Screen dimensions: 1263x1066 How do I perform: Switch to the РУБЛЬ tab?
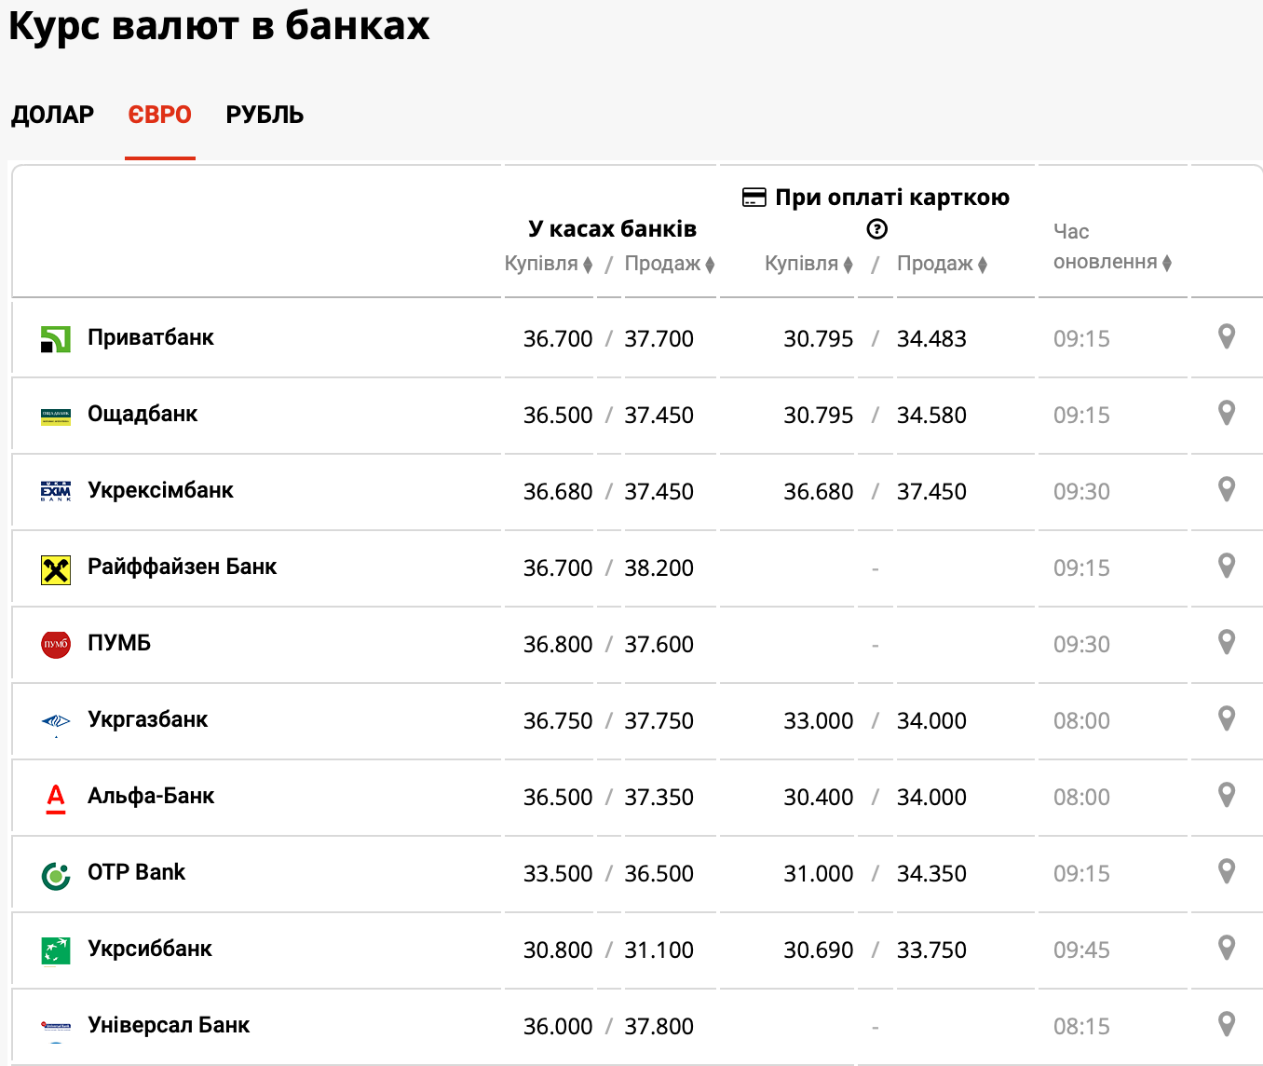tap(265, 115)
